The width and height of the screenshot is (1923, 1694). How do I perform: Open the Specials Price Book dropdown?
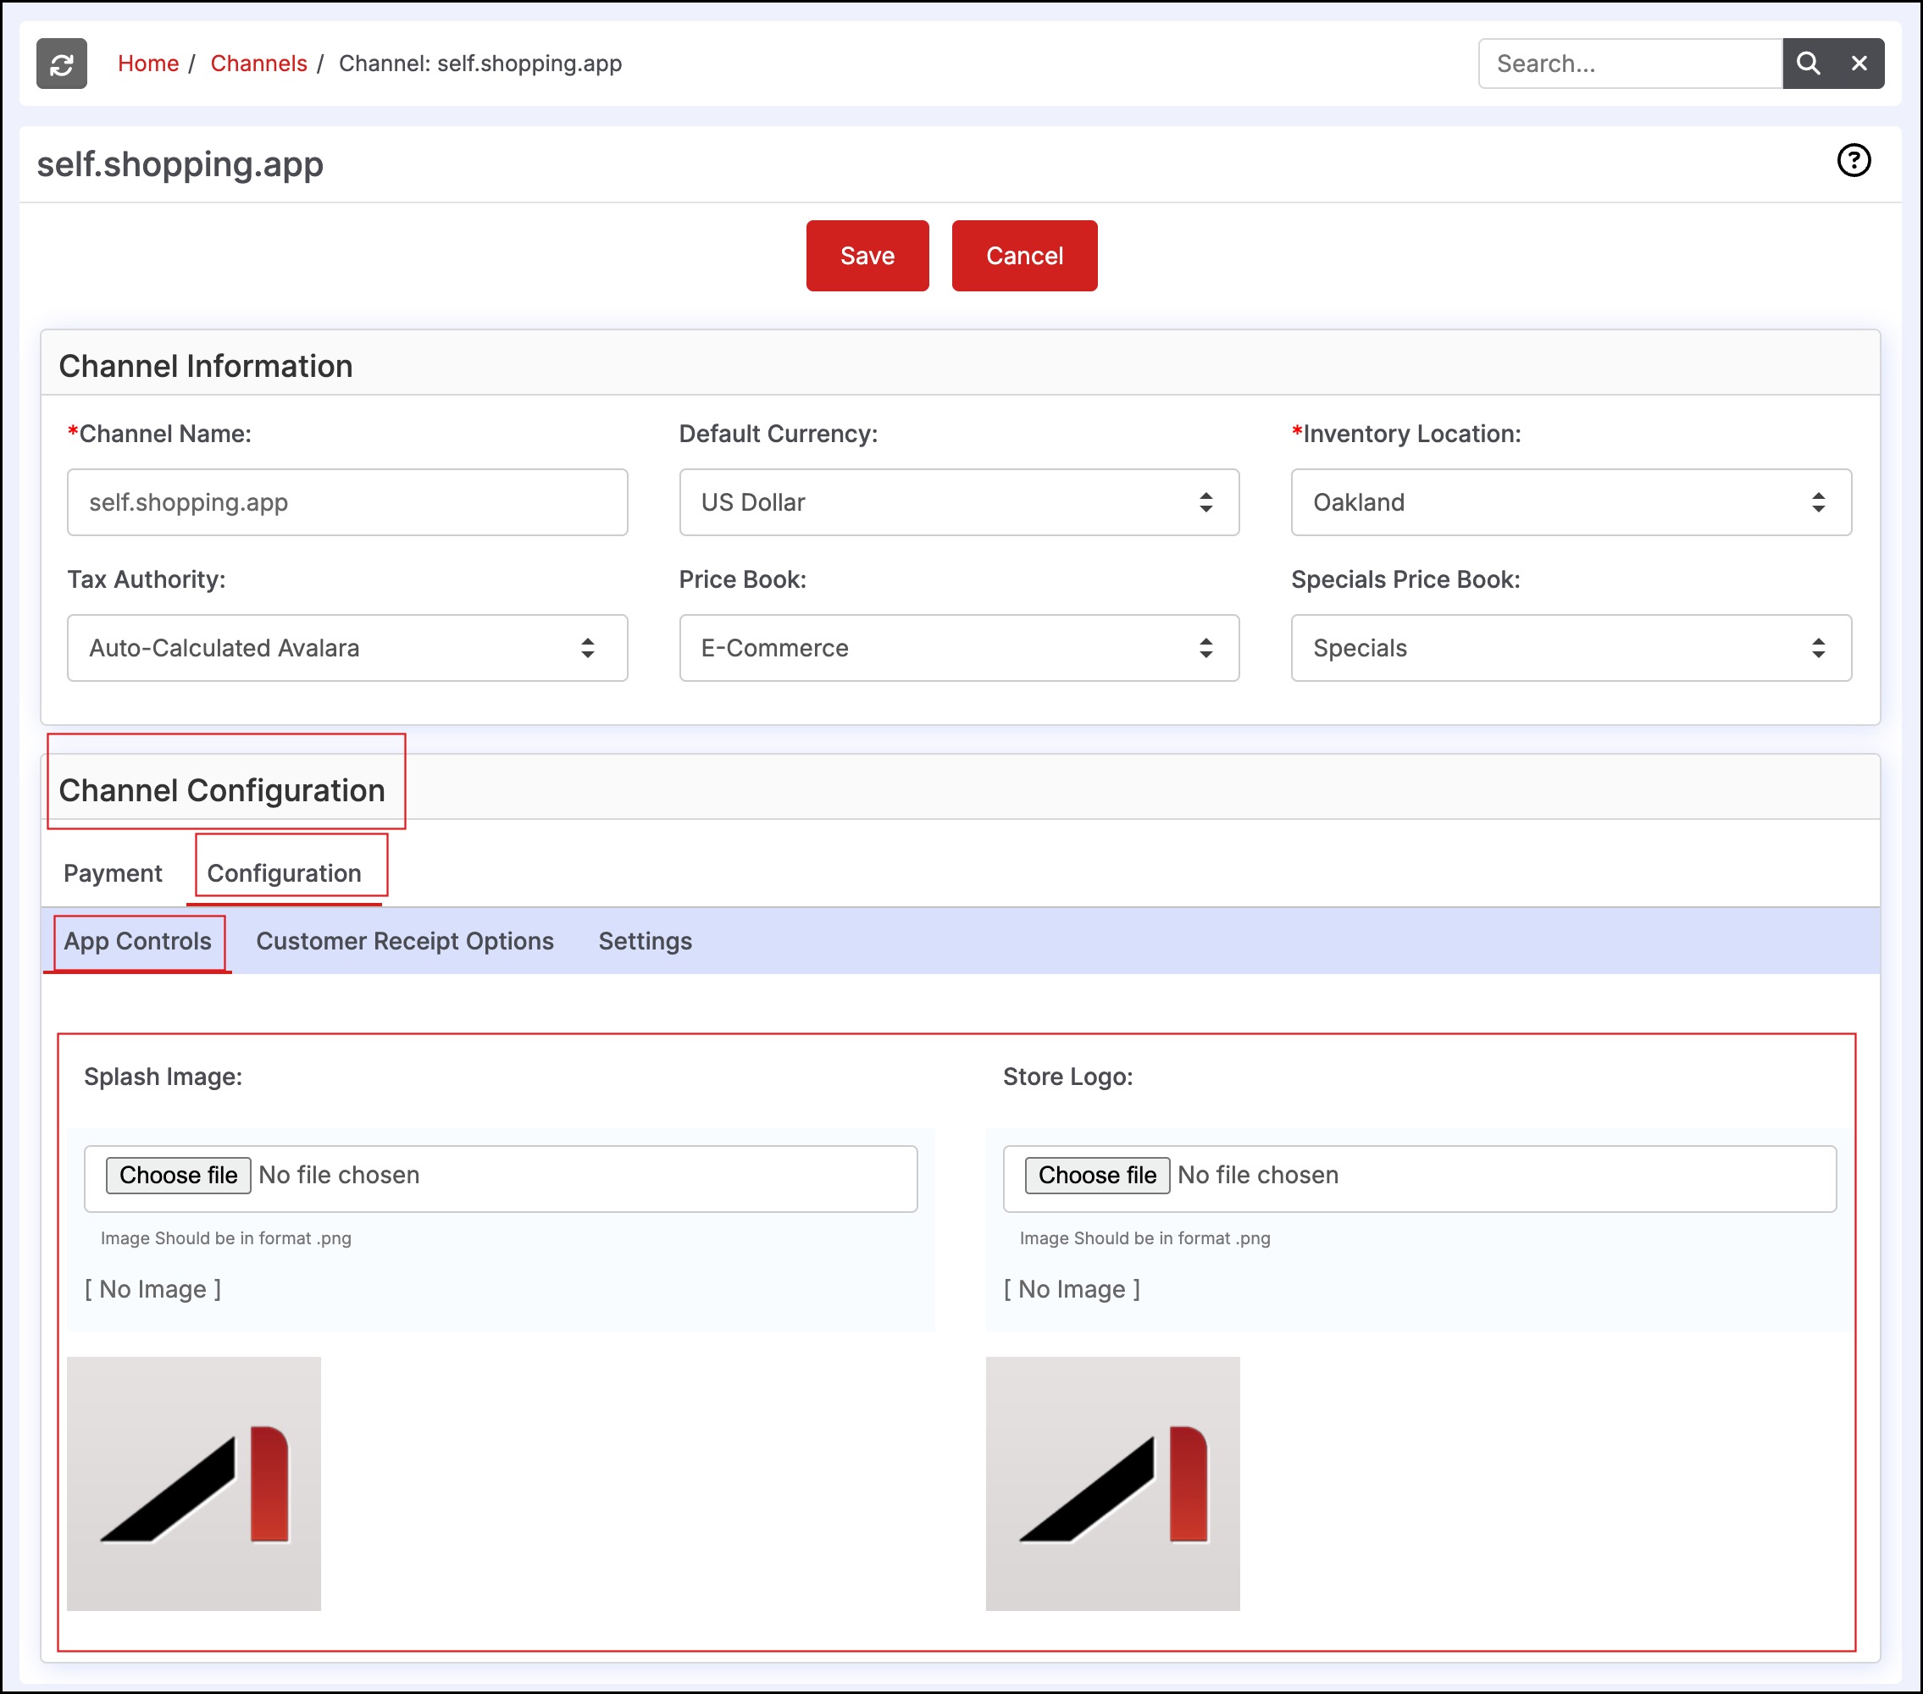click(1571, 648)
